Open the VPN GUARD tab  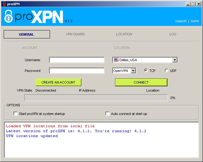pos(75,34)
